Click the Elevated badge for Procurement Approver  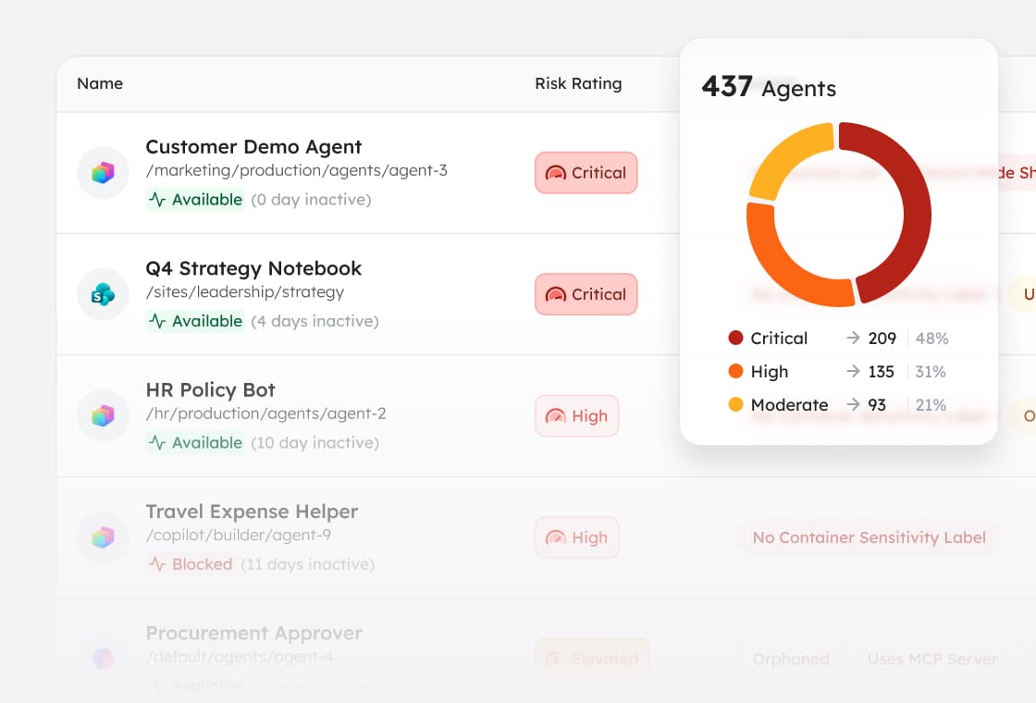tap(592, 659)
